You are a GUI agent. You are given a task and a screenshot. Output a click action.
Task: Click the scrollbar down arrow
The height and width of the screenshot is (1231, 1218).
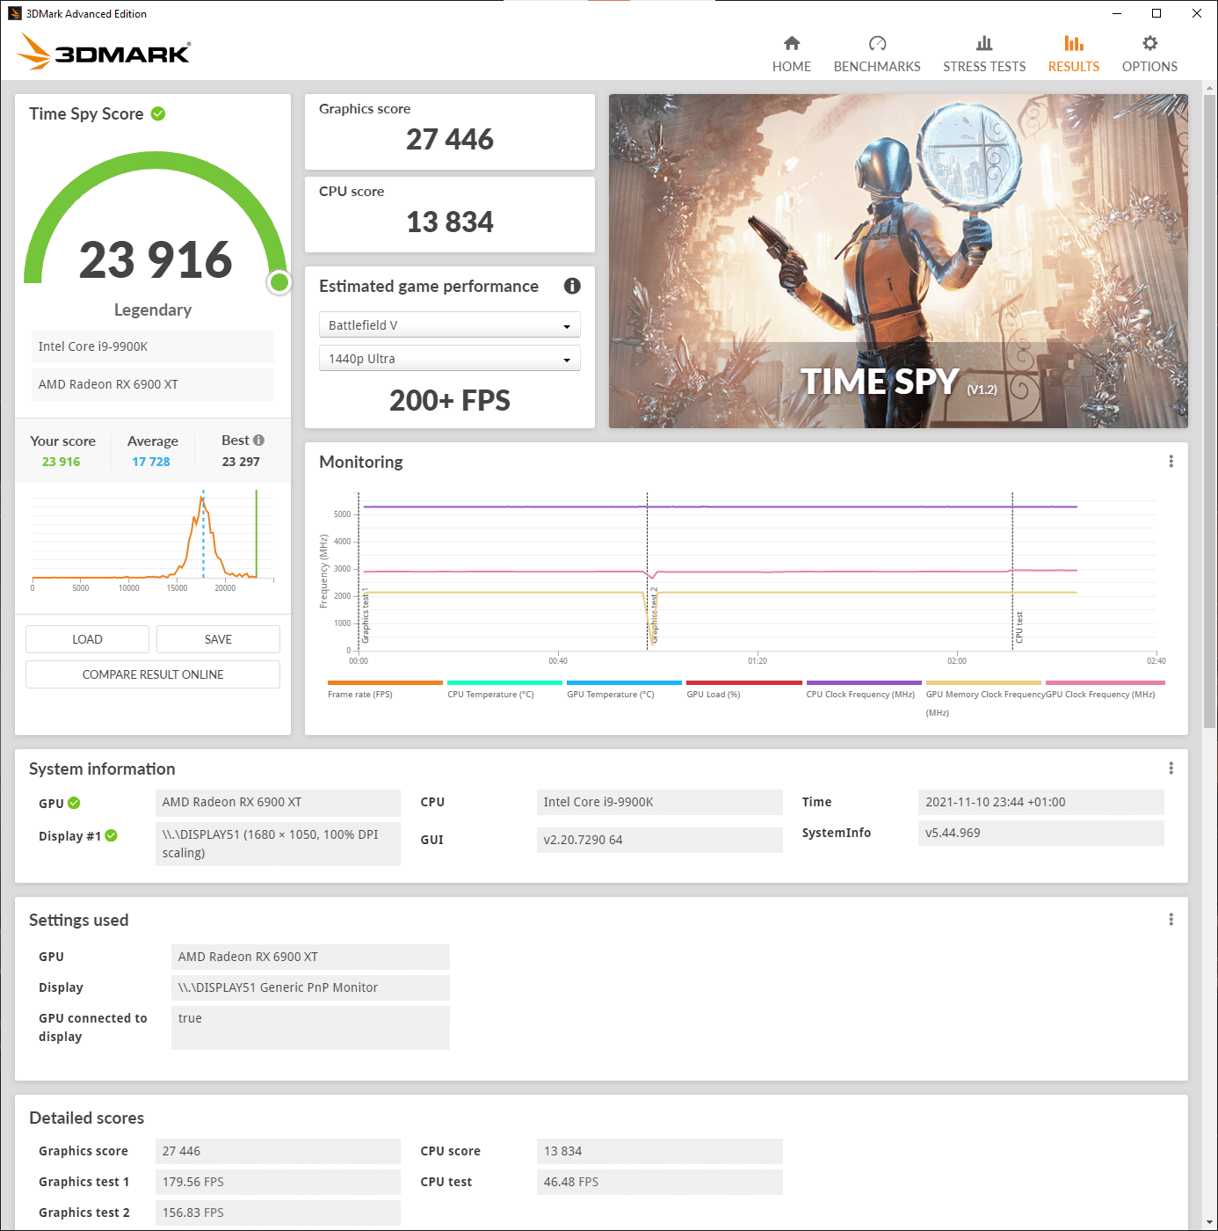pos(1209,1224)
